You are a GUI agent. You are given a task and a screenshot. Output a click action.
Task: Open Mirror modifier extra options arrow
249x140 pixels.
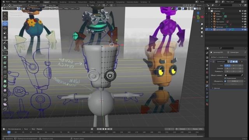(239, 61)
